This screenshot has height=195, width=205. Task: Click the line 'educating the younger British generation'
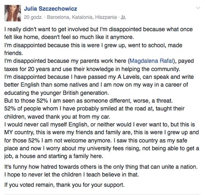[57, 93]
